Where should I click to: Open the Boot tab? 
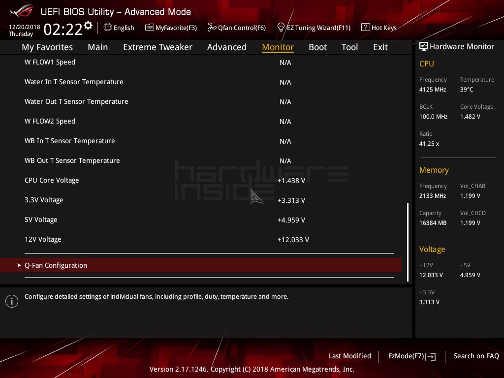pyautogui.click(x=317, y=47)
